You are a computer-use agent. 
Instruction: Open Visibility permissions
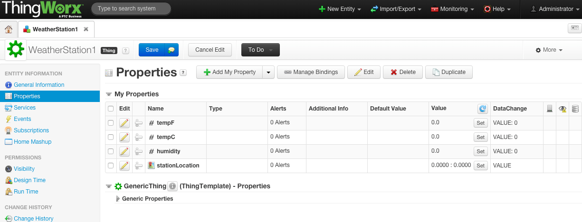point(24,169)
